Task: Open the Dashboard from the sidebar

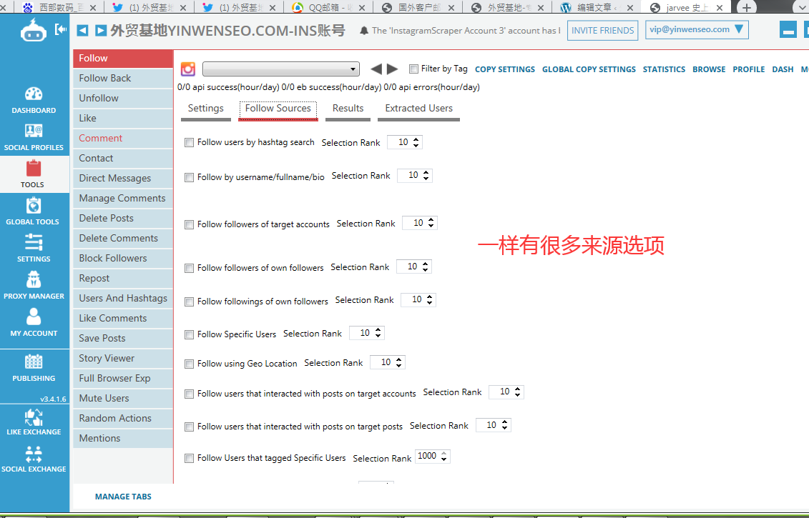Action: (33, 100)
